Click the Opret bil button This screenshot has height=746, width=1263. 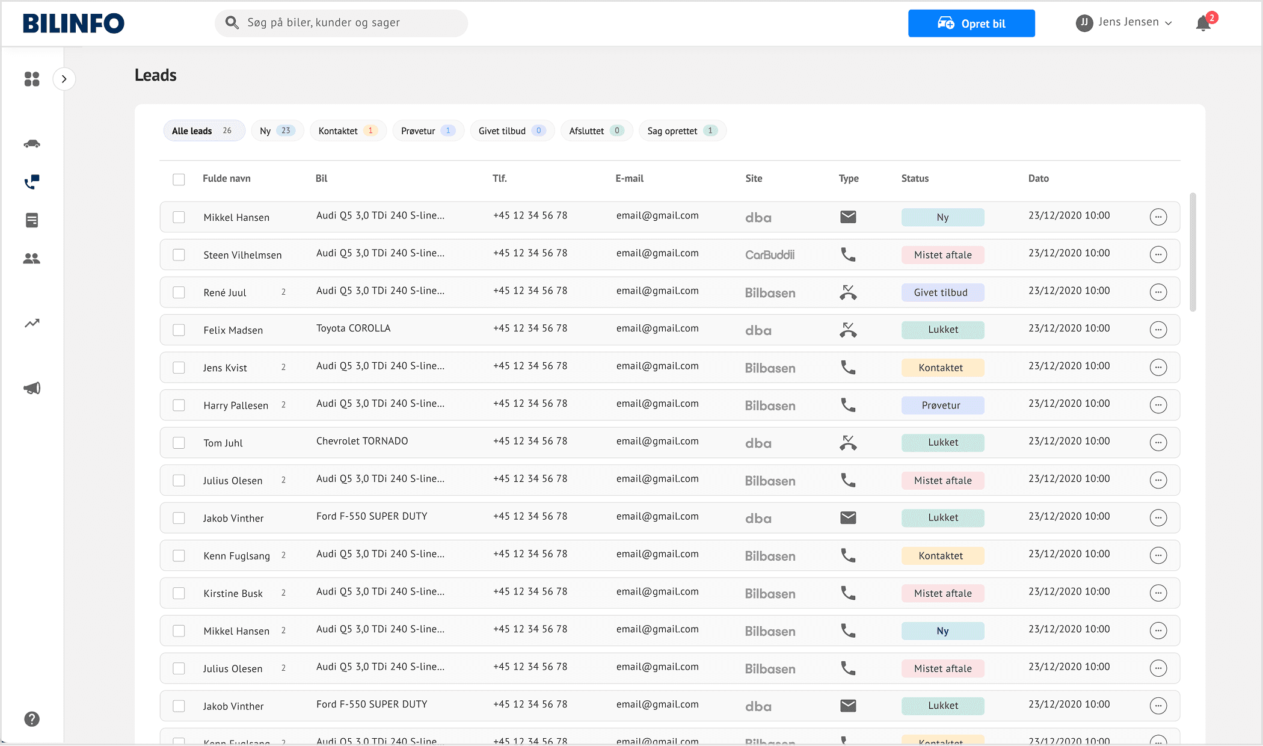click(971, 23)
